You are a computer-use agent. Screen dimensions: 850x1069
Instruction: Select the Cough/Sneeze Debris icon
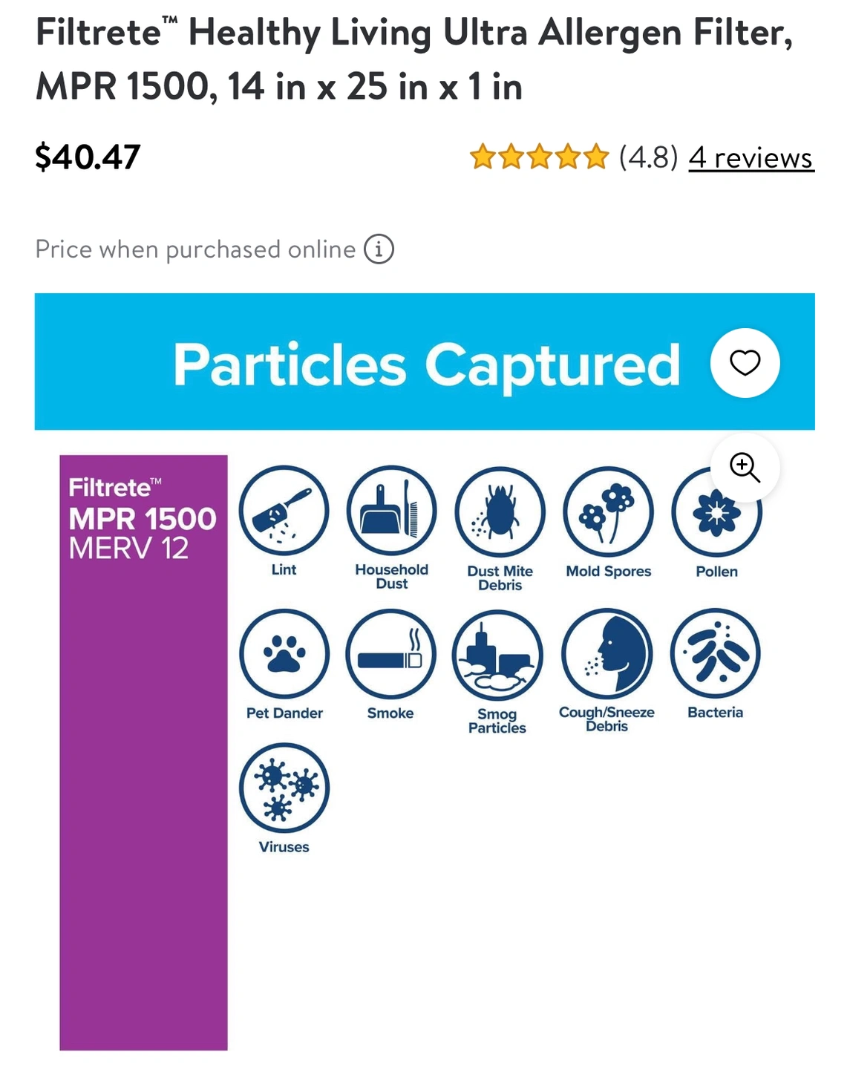pos(607,653)
